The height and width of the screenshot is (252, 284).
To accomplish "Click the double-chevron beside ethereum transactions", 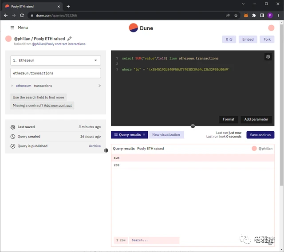I will pos(99,86).
